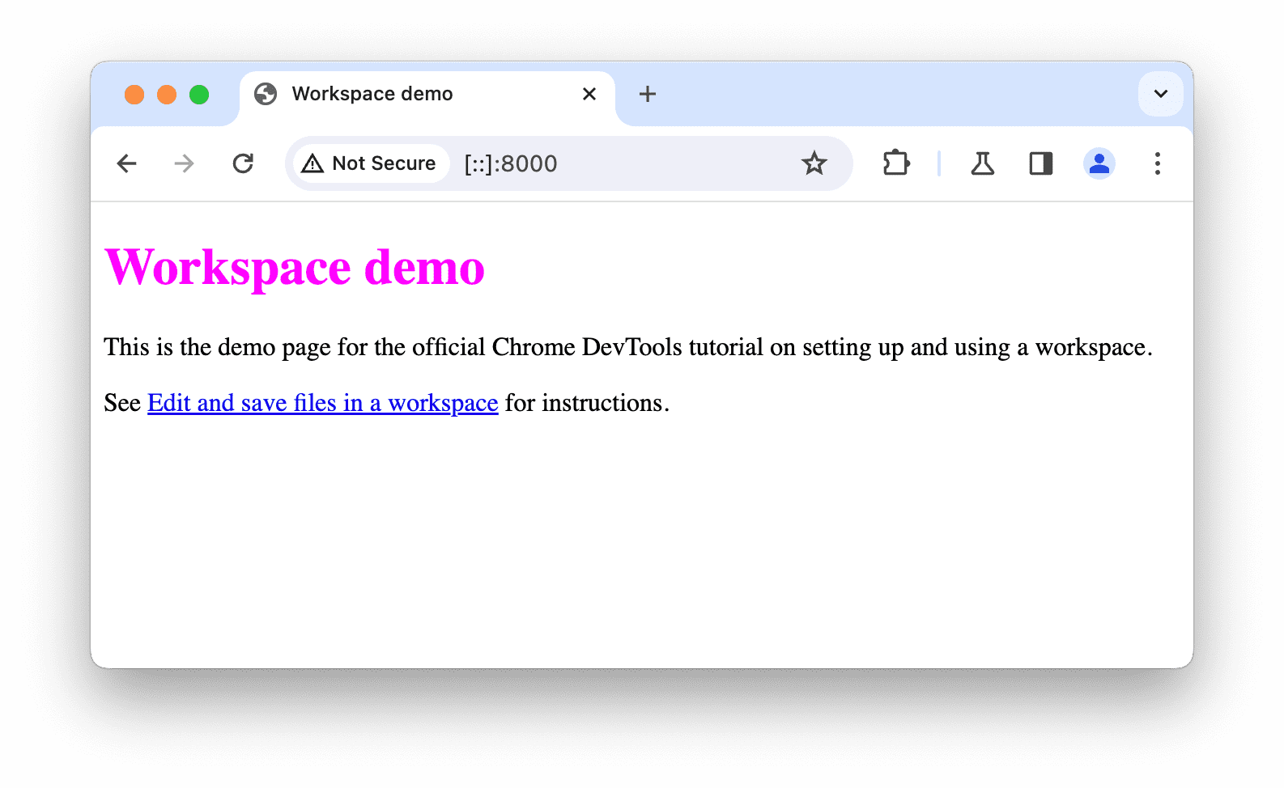The width and height of the screenshot is (1284, 788).
Task: Close the Workspace demo tab
Action: tap(589, 94)
